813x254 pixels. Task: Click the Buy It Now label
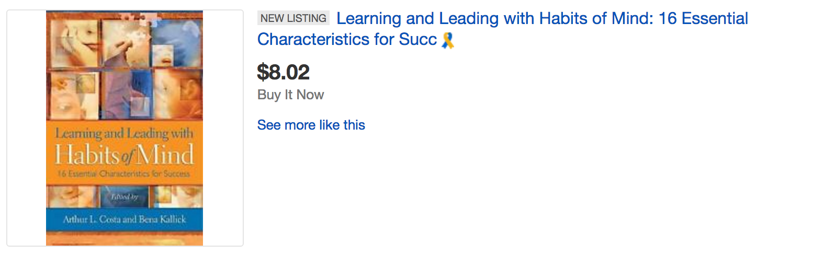(x=290, y=95)
